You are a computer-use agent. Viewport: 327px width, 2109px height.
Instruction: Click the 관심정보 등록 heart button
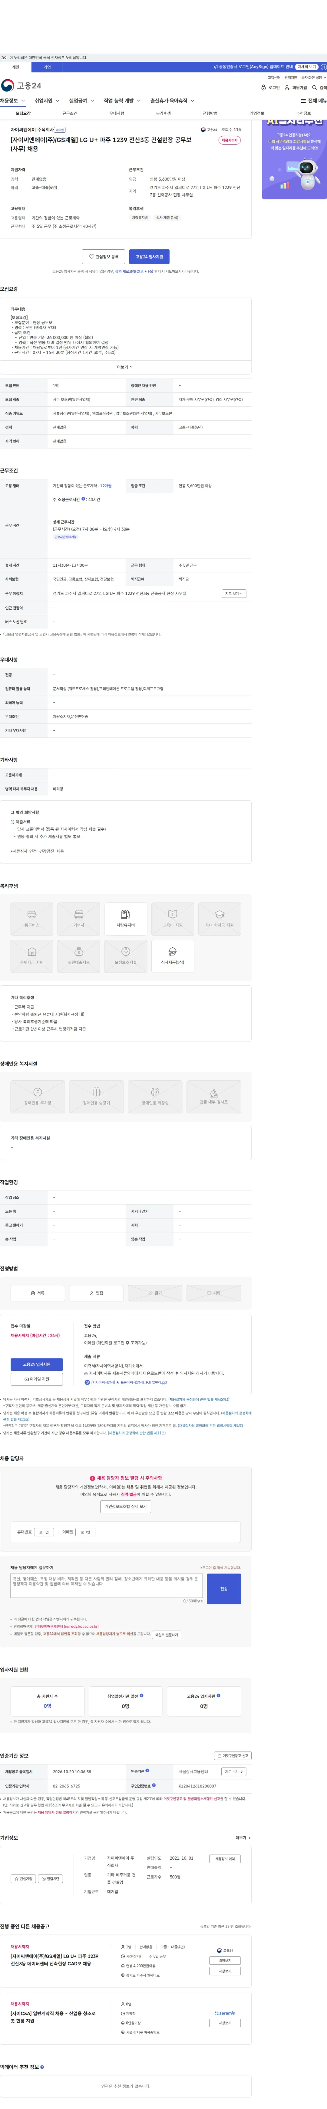[104, 256]
